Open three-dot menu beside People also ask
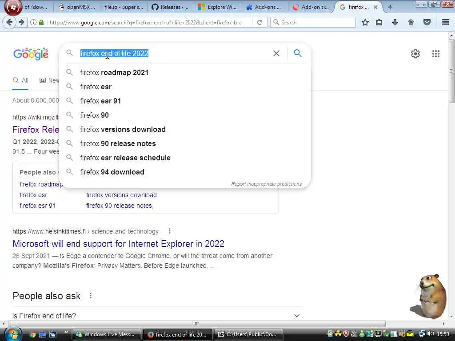Image resolution: width=455 pixels, height=341 pixels. 91,295
